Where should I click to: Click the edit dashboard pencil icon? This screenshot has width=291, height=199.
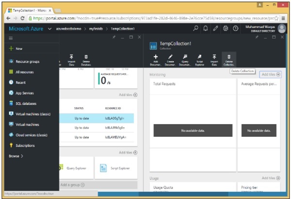click(215, 29)
